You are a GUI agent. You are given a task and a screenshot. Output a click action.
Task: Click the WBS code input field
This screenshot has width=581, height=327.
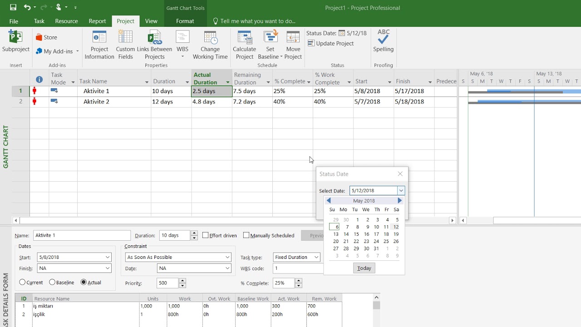pos(298,268)
